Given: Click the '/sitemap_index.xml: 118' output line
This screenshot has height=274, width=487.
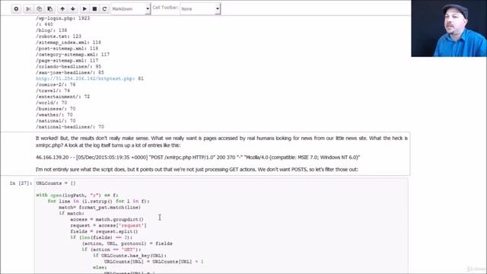Looking at the screenshot, I should click(68, 43).
